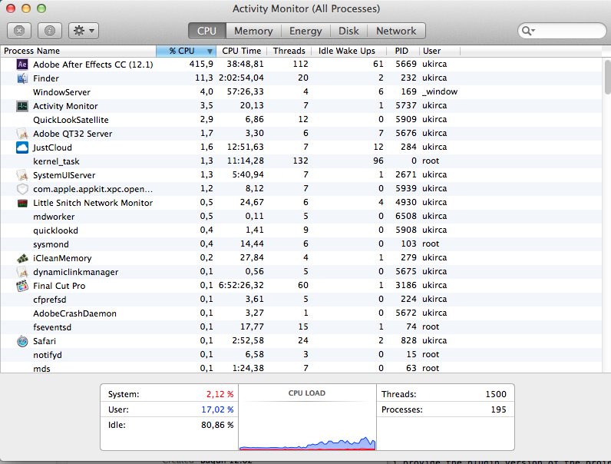Screen dimensions: 611x464
Task: Click the Threads 1500 total
Action: 496,394
